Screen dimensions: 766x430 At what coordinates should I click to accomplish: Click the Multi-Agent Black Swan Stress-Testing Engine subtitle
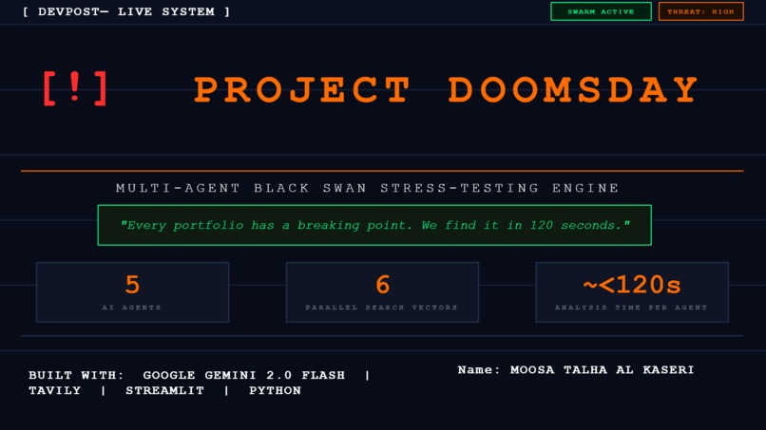(x=368, y=188)
